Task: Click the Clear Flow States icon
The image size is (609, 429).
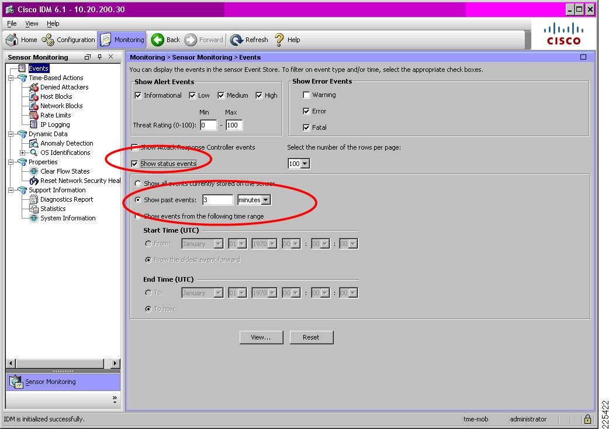Action: (34, 171)
